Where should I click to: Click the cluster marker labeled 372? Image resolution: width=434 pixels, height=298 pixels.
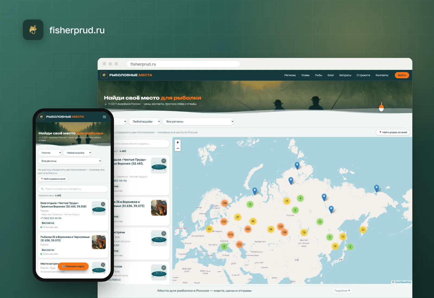pos(239,244)
